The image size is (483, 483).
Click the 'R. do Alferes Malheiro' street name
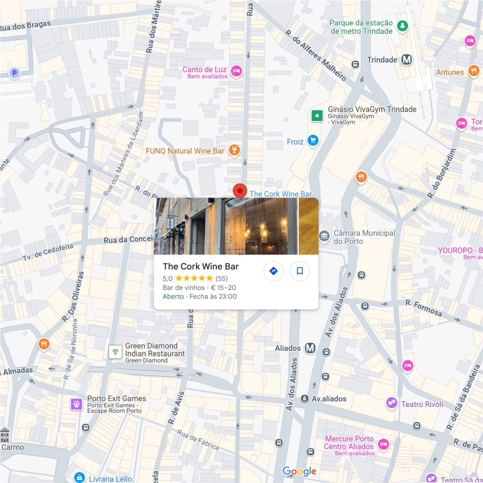point(315,55)
